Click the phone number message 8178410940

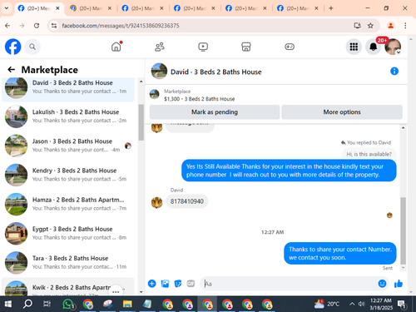click(x=187, y=201)
